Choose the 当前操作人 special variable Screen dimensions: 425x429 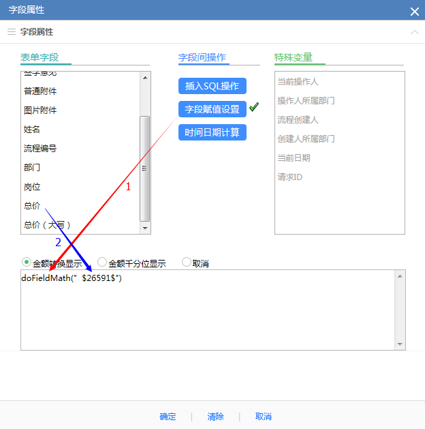tap(298, 81)
